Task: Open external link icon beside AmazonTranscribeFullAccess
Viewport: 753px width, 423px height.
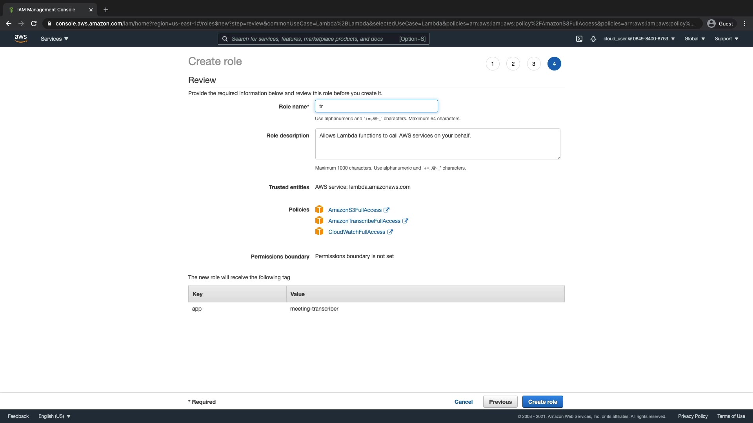Action: (x=405, y=221)
